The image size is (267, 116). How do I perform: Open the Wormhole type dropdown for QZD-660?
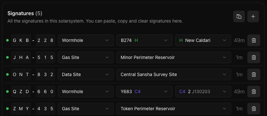(86, 92)
